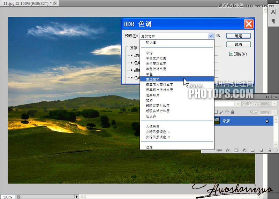The width and height of the screenshot is (279, 199).
Task: Pick the 单色 preset entry
Action: (x=149, y=74)
